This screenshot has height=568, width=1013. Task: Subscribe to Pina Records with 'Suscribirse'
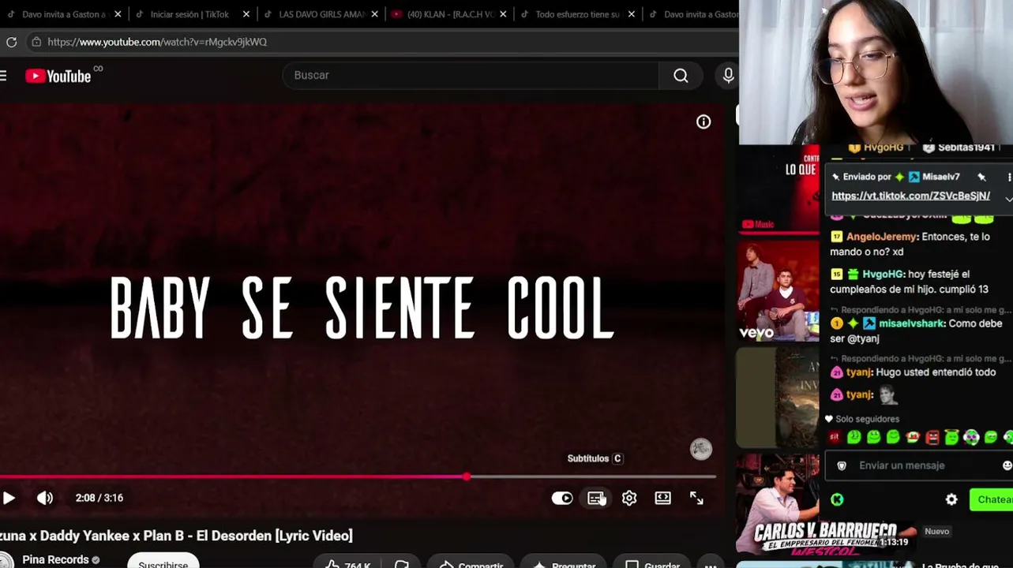[163, 562]
